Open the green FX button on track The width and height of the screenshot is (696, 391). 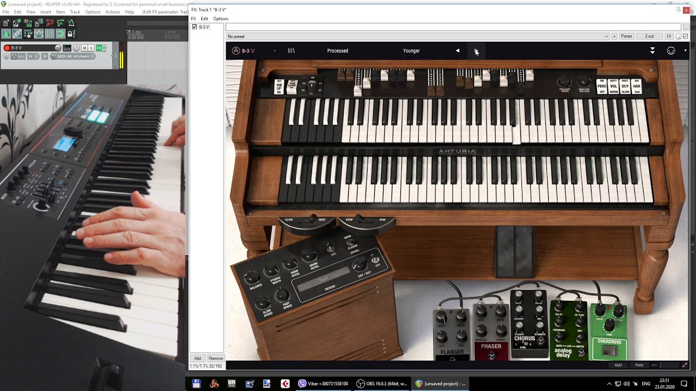(x=99, y=48)
